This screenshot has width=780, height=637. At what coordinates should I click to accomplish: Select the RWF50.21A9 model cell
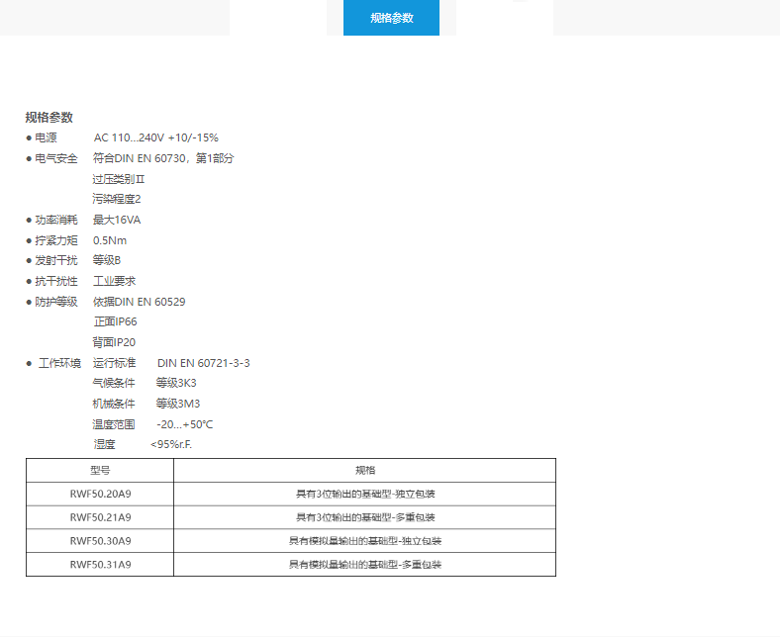click(100, 517)
